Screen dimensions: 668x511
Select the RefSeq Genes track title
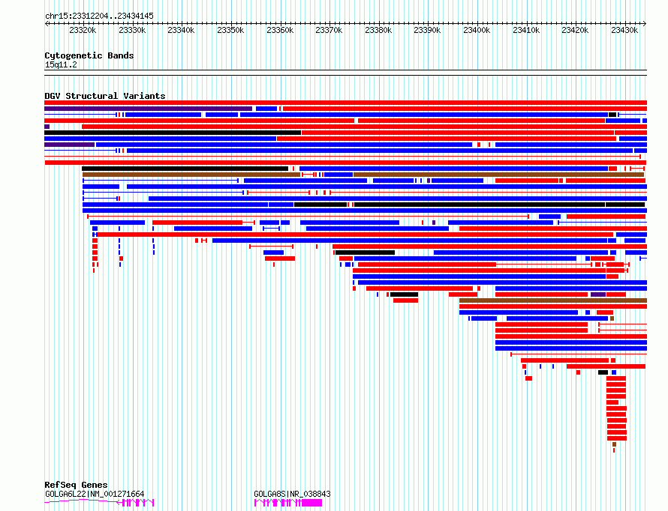(76, 485)
